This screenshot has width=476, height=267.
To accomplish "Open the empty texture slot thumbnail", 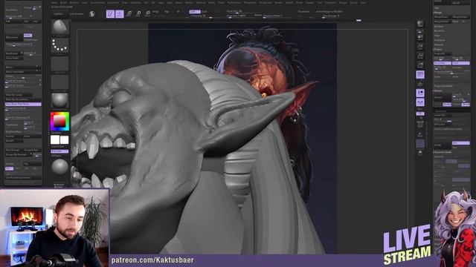I will tap(59, 82).
